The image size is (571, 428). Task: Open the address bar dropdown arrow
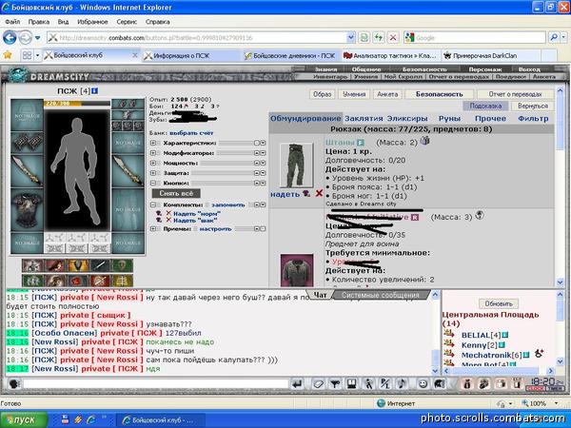coord(350,37)
